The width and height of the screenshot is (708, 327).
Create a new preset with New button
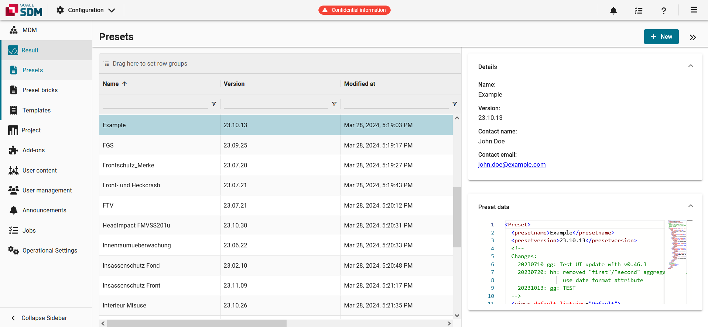click(661, 36)
